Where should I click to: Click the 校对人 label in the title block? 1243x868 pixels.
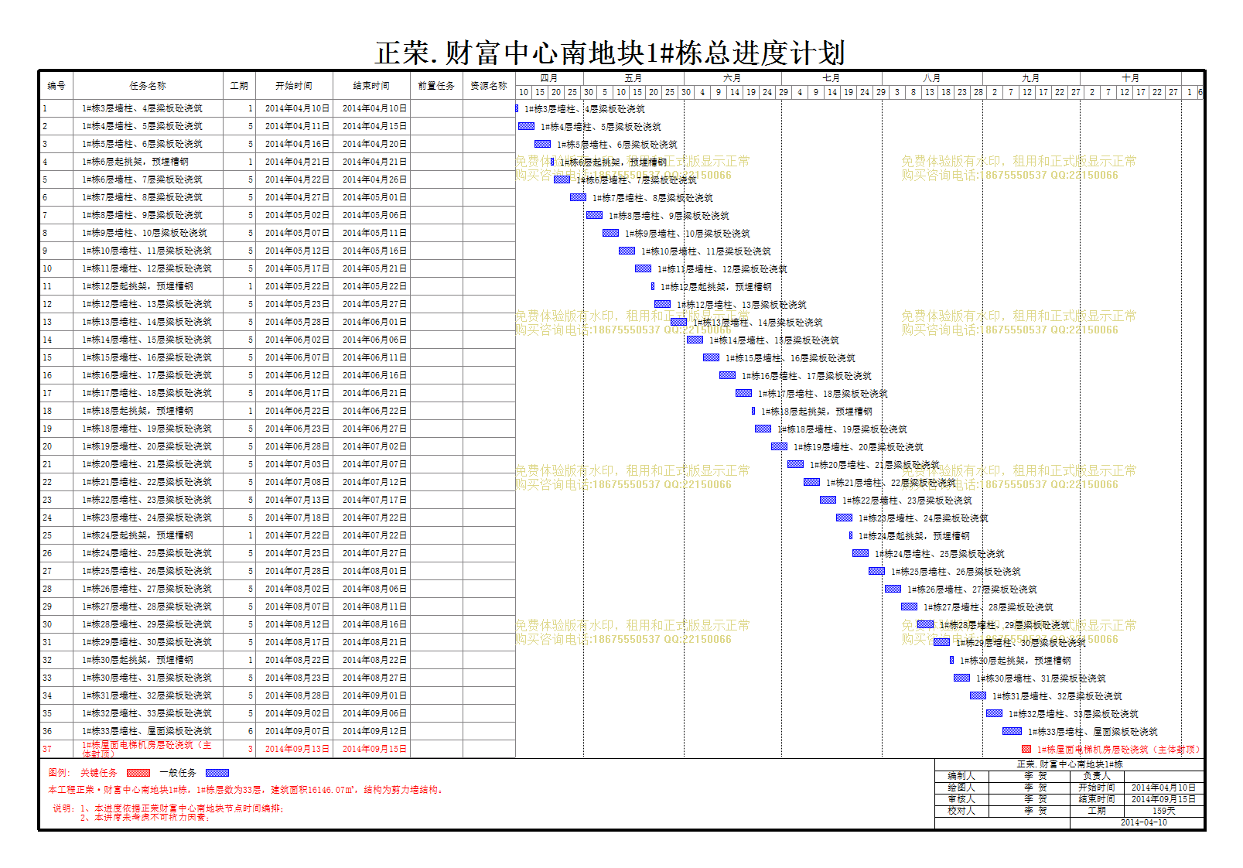pos(961,811)
